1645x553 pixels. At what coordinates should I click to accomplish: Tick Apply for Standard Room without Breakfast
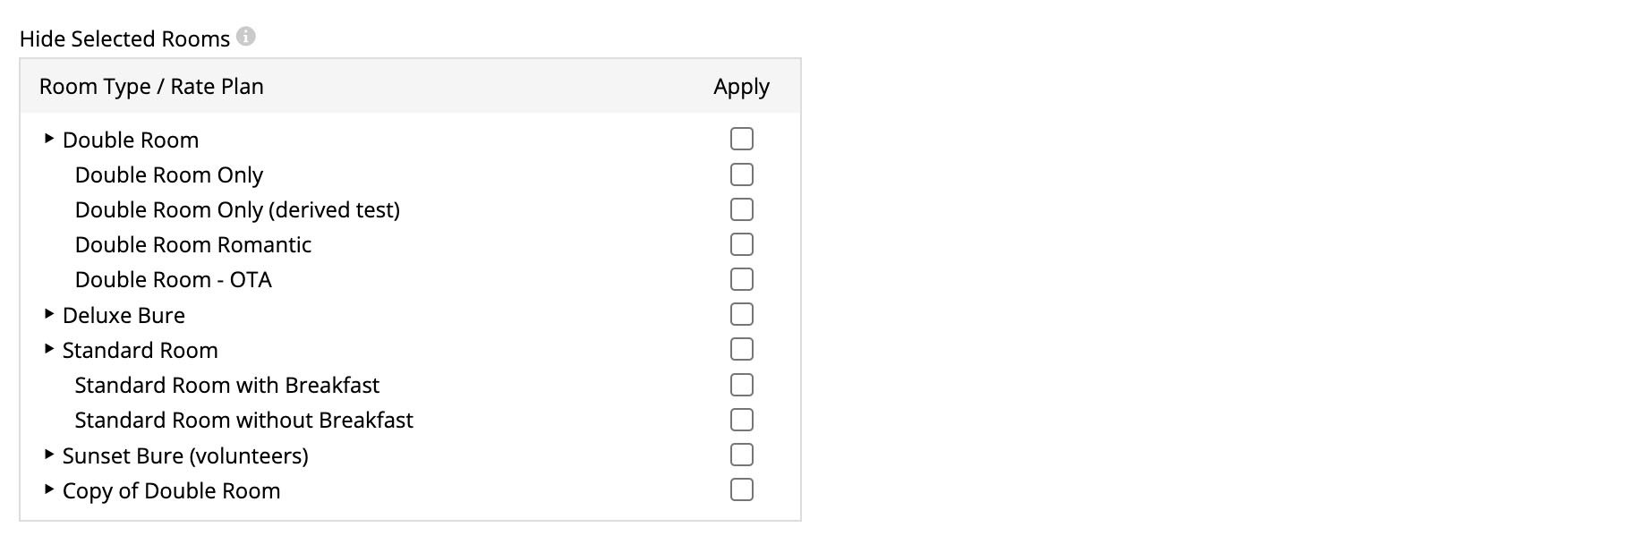click(x=741, y=420)
